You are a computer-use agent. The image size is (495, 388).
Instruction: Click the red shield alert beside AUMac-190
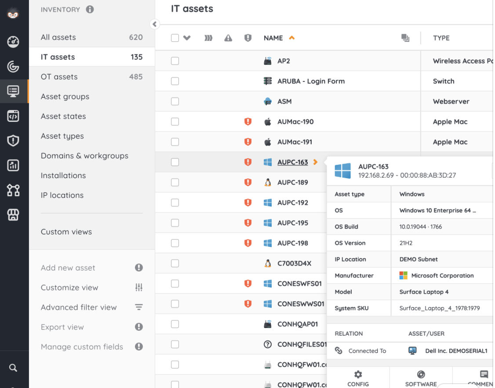[x=248, y=122]
